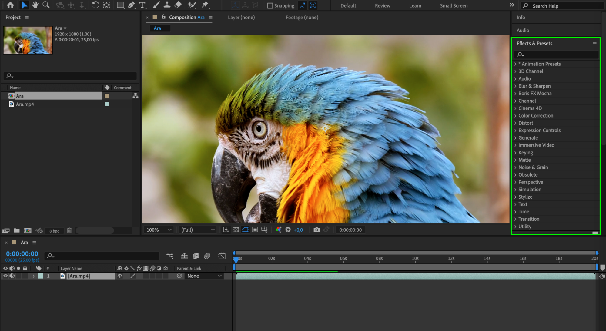This screenshot has height=331, width=606.
Task: Open the Audio panel tab
Action: click(x=523, y=30)
